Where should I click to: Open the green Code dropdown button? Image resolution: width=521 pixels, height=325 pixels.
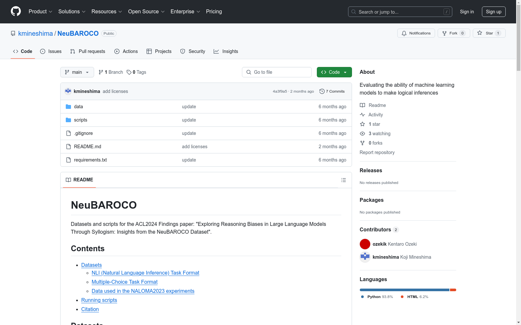(x=334, y=72)
